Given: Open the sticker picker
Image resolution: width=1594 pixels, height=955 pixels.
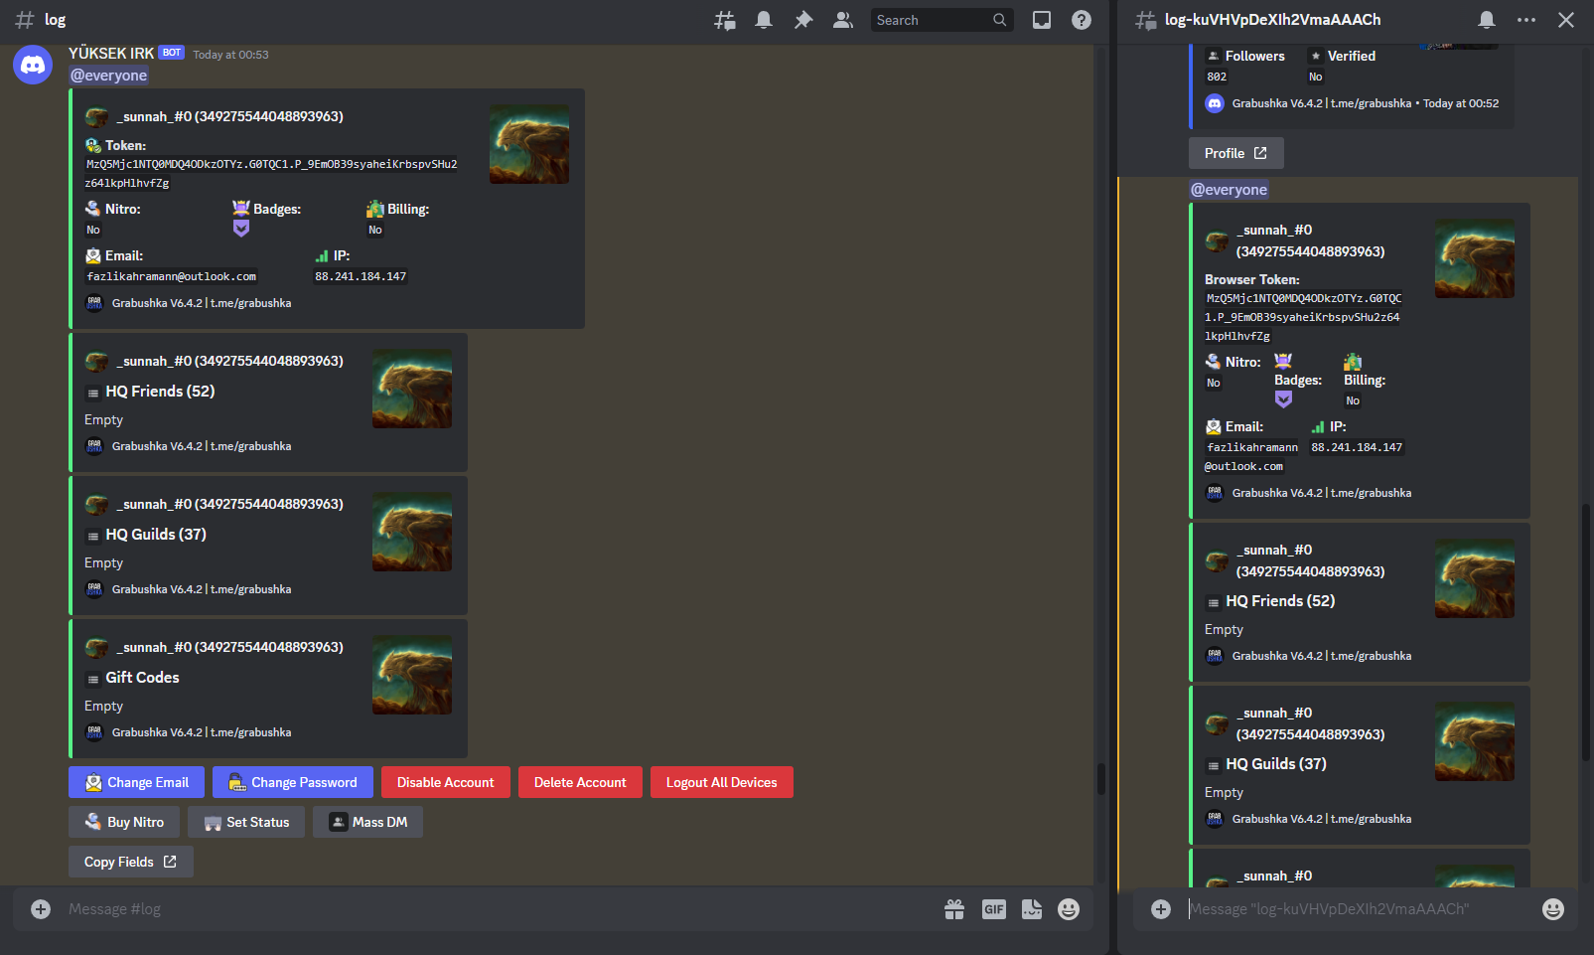Looking at the screenshot, I should [x=1032, y=909].
